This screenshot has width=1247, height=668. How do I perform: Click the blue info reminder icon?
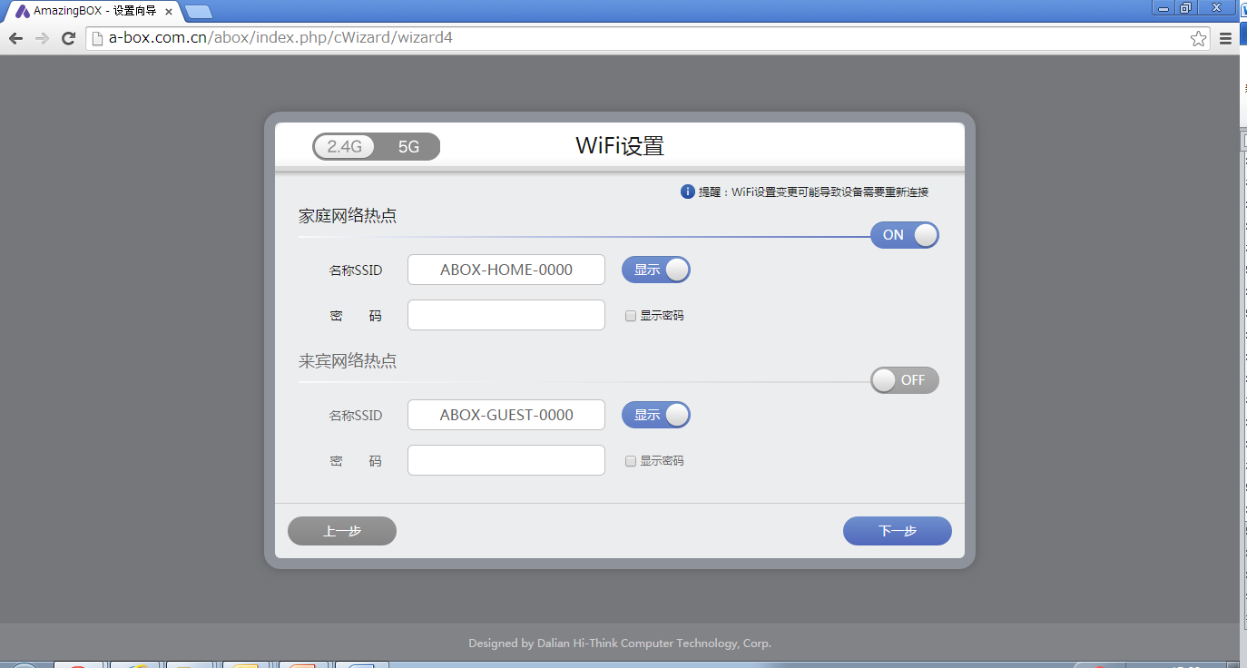(x=688, y=192)
